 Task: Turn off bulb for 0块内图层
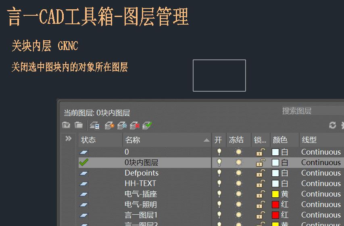tap(219, 162)
